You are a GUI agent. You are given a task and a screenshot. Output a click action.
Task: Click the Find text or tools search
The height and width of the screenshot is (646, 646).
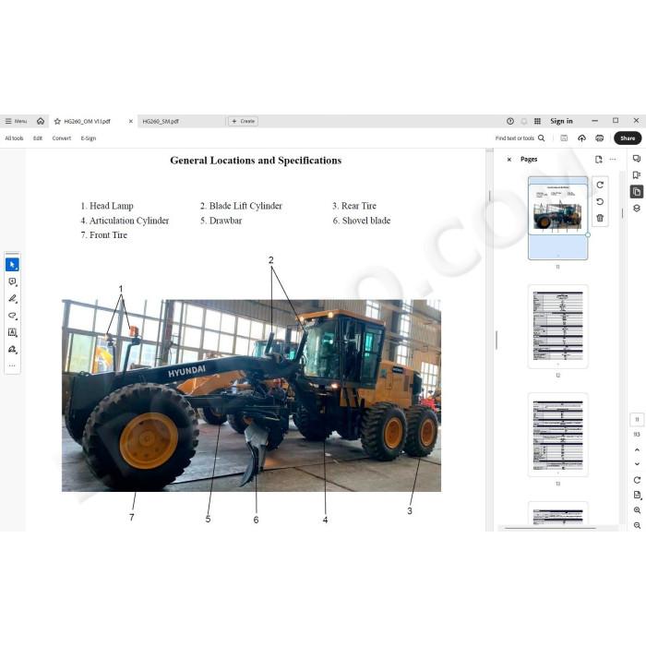coord(520,138)
